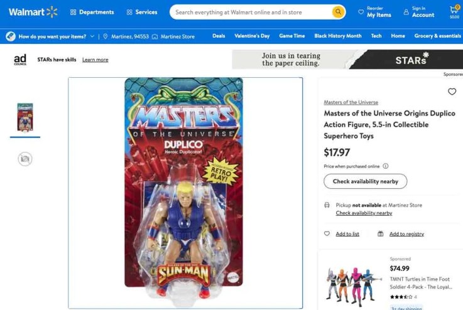The width and height of the screenshot is (463, 310).
Task: Click the 360 view camera icon thumbnail
Action: coord(25,159)
